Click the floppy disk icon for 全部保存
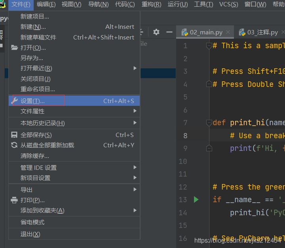285x248 pixels. click(15, 135)
